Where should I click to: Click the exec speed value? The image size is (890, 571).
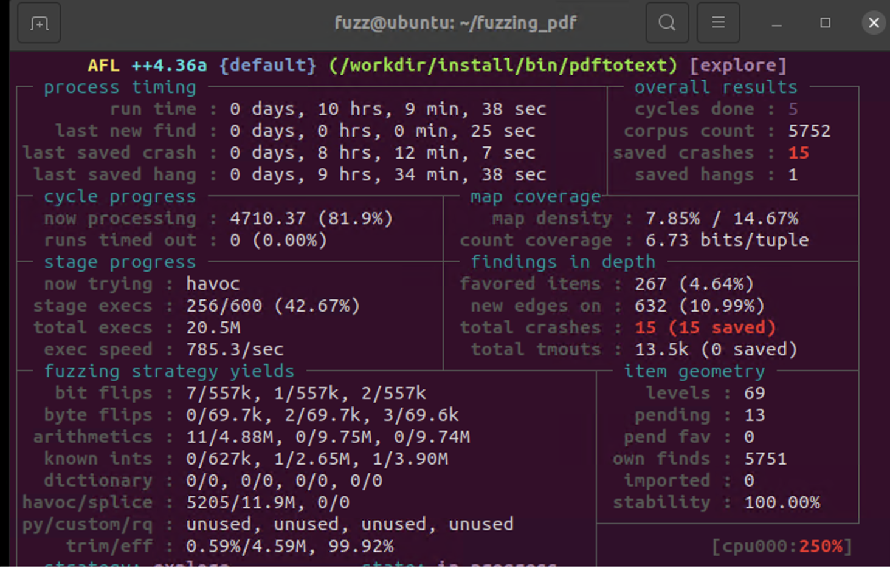coord(235,350)
